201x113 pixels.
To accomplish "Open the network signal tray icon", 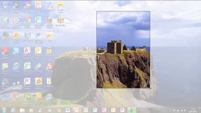I will point(182,110).
